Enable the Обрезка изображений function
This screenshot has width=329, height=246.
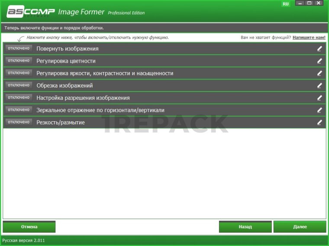pyautogui.click(x=19, y=85)
